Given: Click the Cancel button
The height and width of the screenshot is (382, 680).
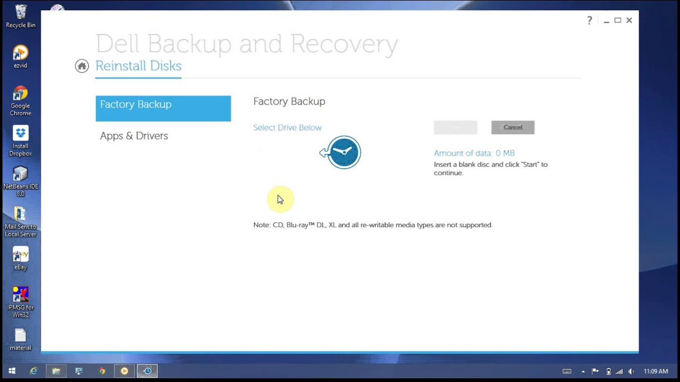Looking at the screenshot, I should tap(513, 127).
